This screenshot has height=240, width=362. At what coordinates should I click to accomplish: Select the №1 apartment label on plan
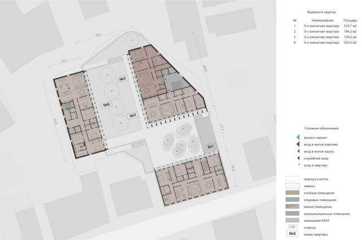pyautogui.click(x=211, y=146)
